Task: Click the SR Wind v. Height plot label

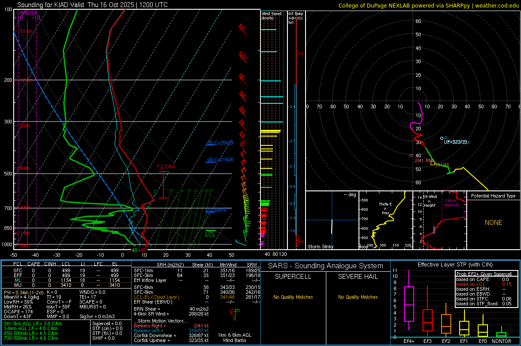Action: 430,201
